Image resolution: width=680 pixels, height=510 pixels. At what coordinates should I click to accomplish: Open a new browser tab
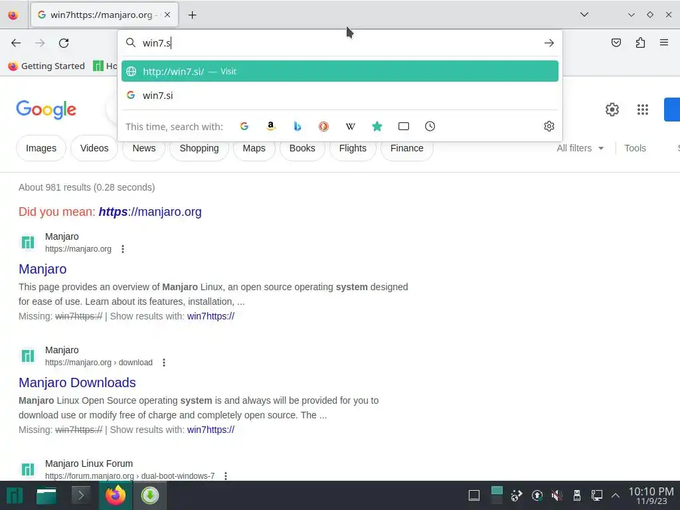click(x=192, y=15)
